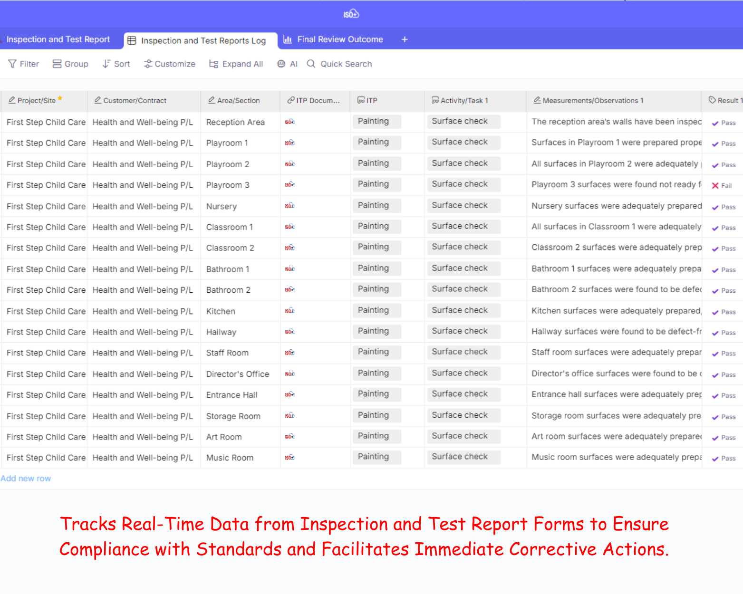
Task: Toggle the Fail result for Playroom 3
Action: point(722,186)
